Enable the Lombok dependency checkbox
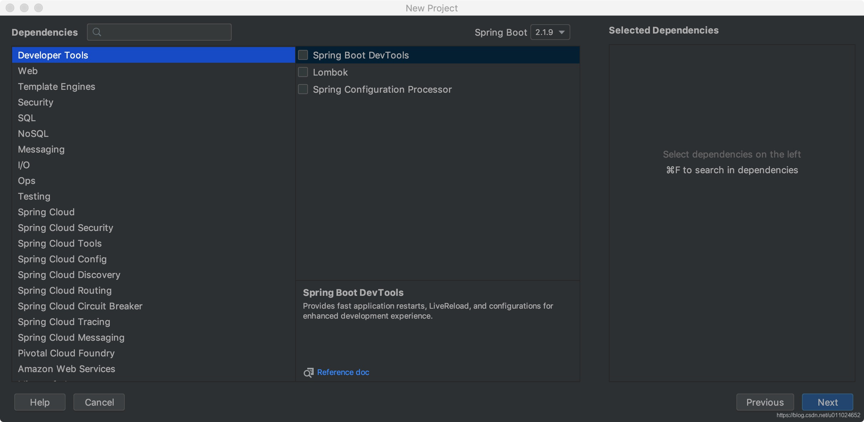 coord(303,72)
